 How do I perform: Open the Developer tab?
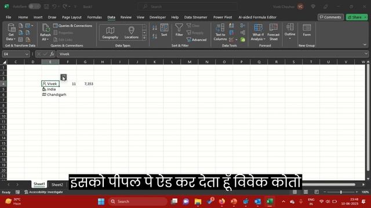pyautogui.click(x=158, y=17)
